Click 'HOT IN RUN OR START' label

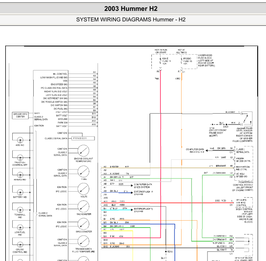(161, 51)
